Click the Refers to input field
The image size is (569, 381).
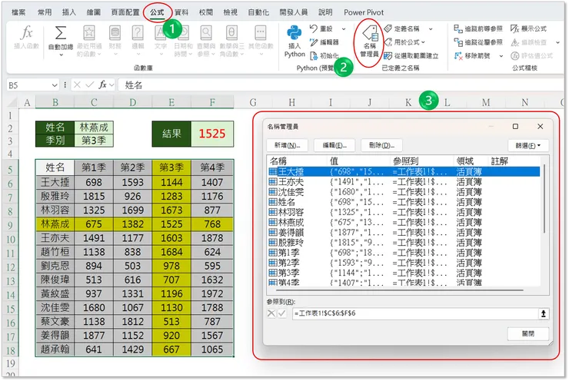point(415,313)
